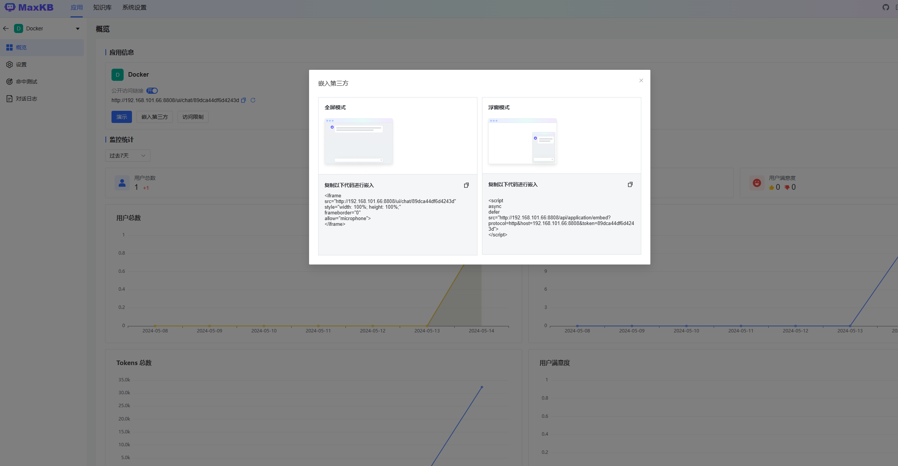Open the 系统设置 top tab

click(x=134, y=8)
